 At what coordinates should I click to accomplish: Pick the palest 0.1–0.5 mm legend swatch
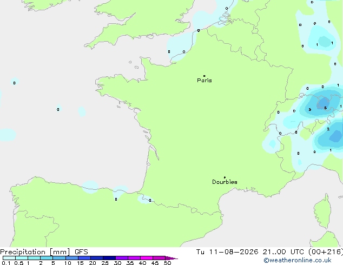coord(9,258)
